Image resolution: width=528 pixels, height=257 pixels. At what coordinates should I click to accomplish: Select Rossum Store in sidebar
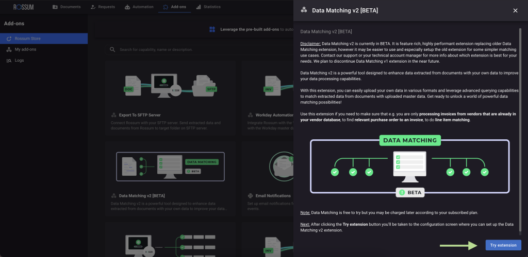click(x=44, y=39)
